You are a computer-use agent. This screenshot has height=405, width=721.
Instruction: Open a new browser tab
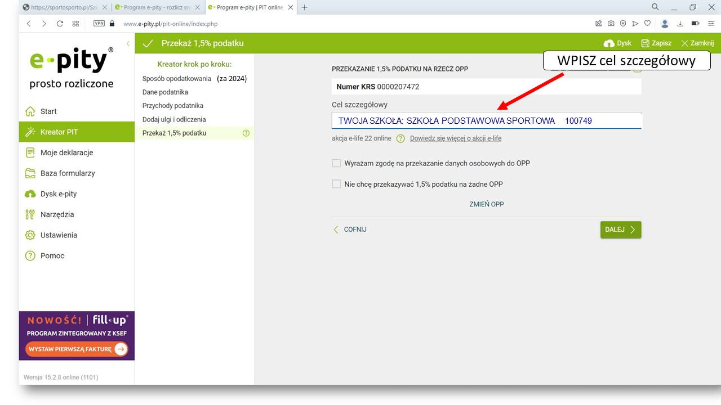coord(305,7)
